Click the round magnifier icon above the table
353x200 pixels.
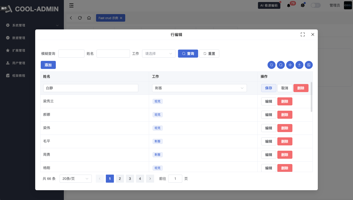click(x=281, y=65)
